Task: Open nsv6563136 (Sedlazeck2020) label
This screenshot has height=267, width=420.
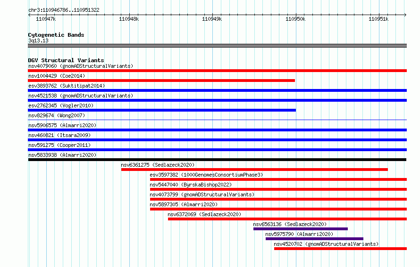Action: 290,224
